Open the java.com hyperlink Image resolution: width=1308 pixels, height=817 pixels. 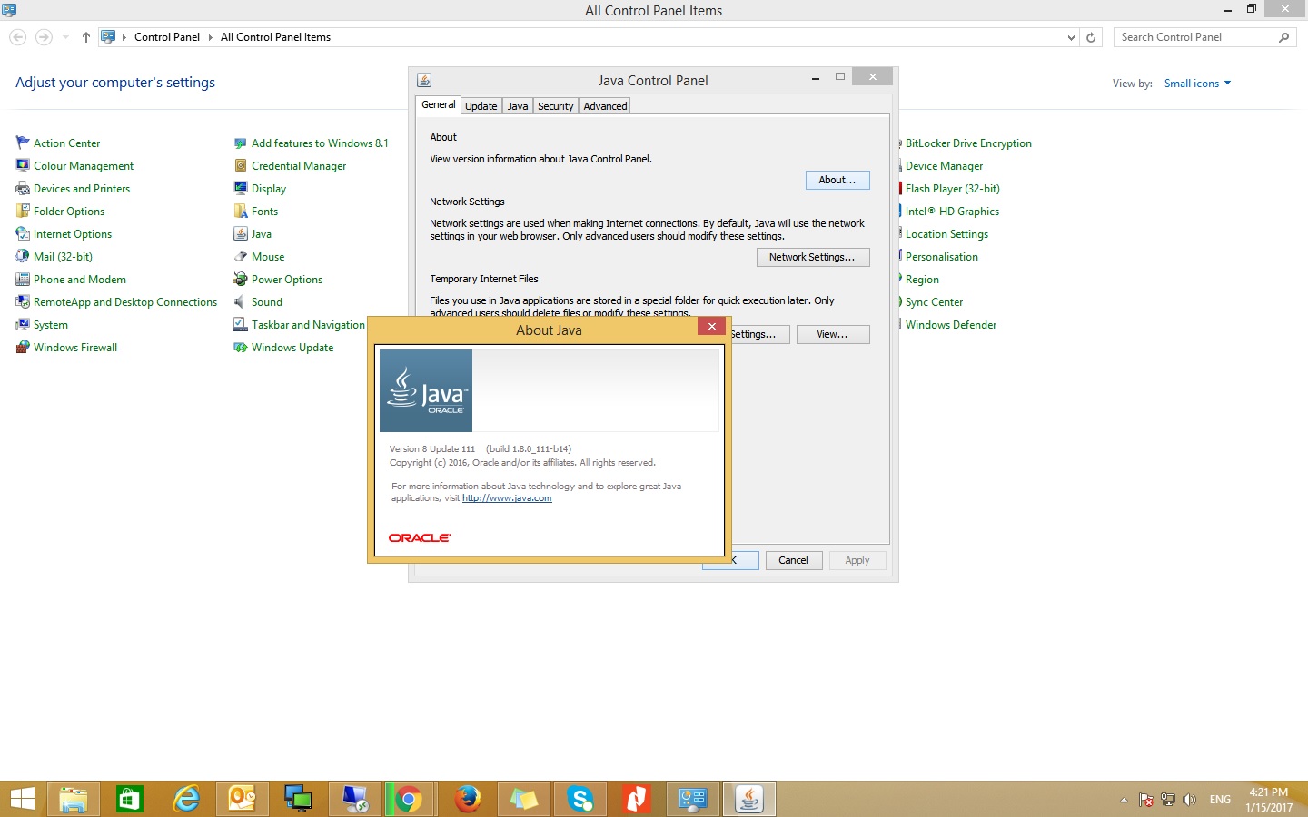(507, 498)
